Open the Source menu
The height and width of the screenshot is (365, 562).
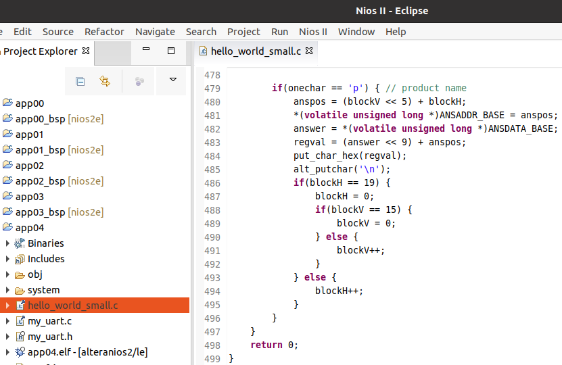click(x=58, y=32)
